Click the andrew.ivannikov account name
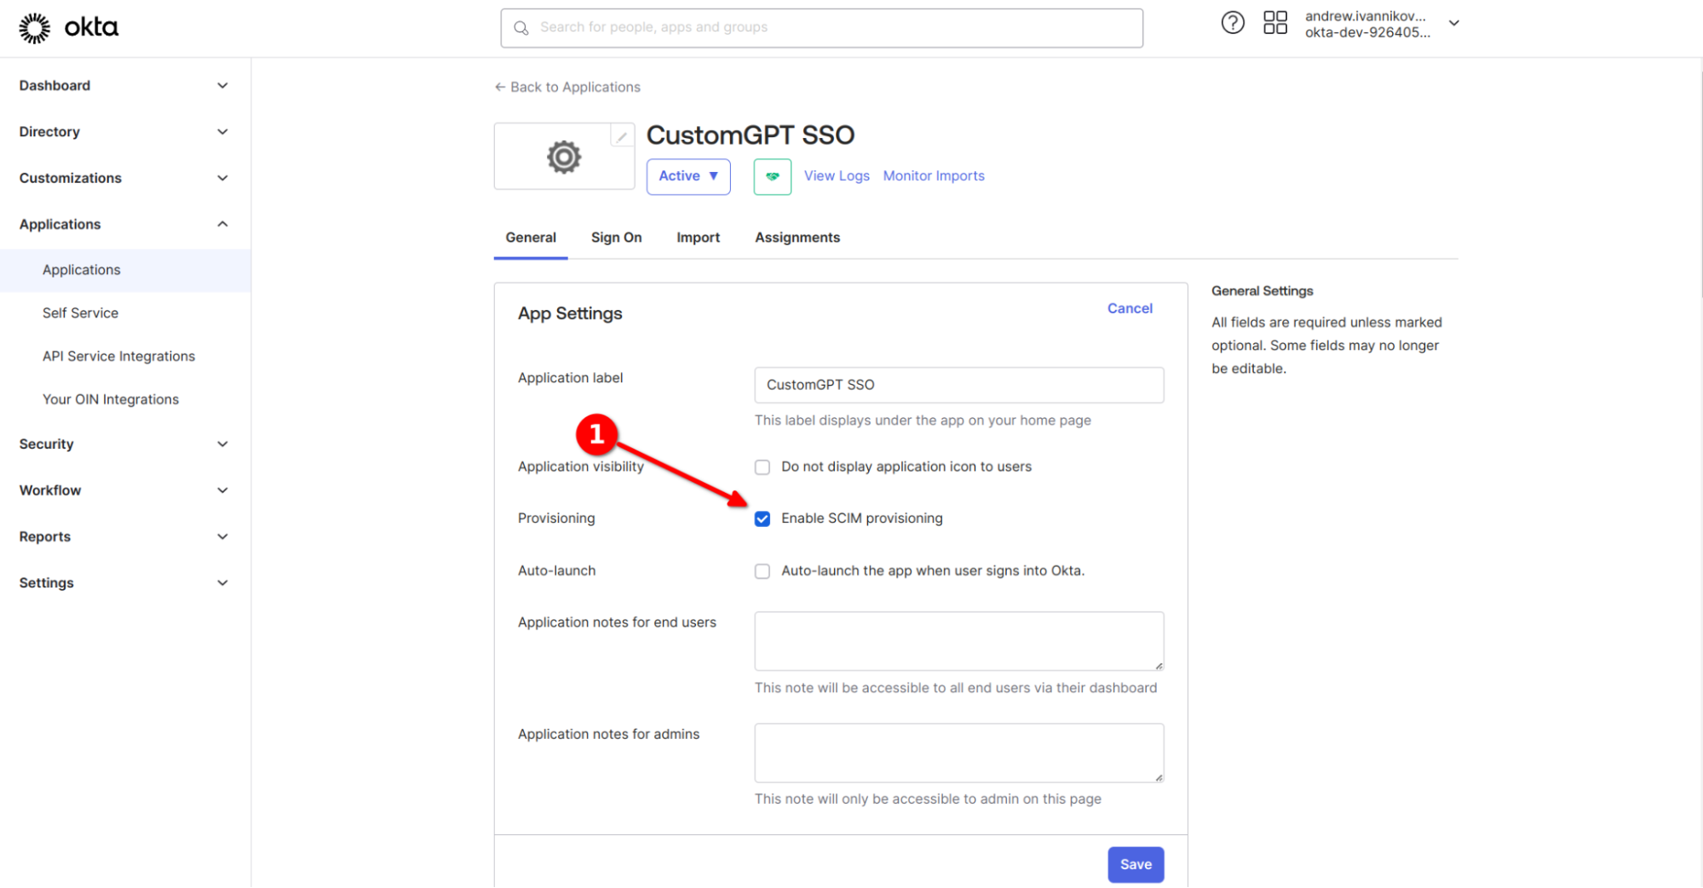1703x888 pixels. pyautogui.click(x=1365, y=16)
